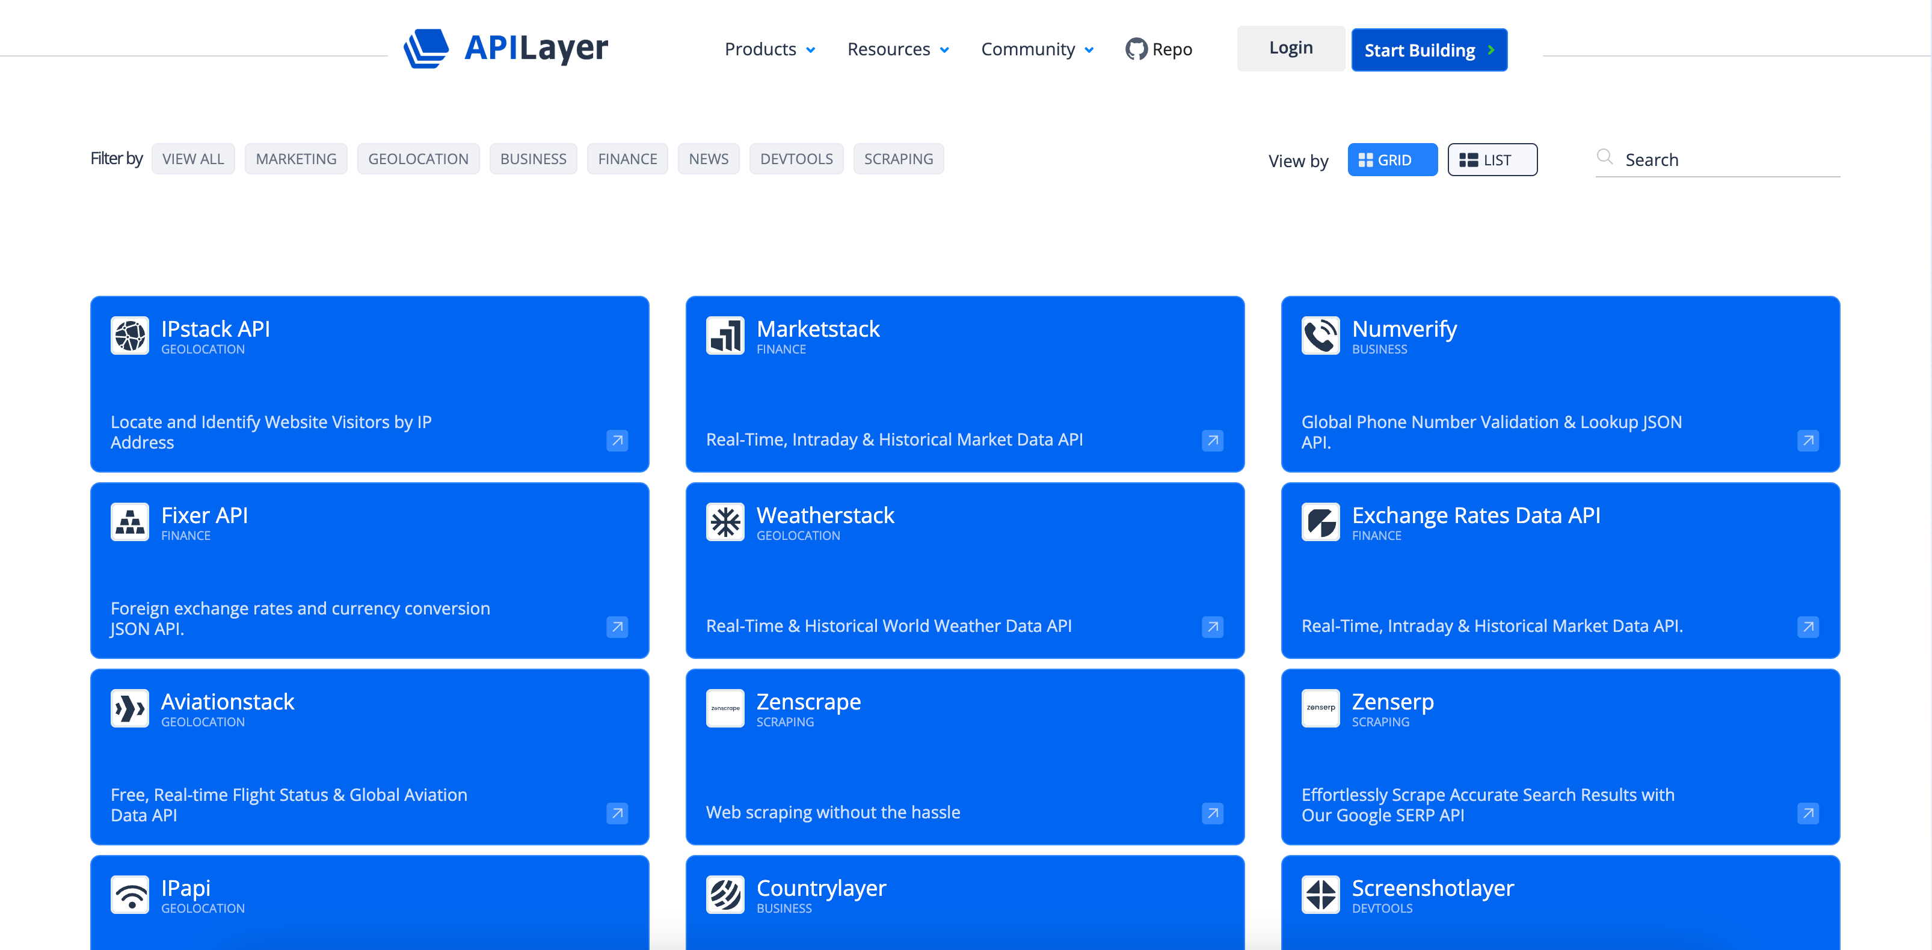Open the Zenserp title link
The image size is (1932, 950).
click(1392, 702)
